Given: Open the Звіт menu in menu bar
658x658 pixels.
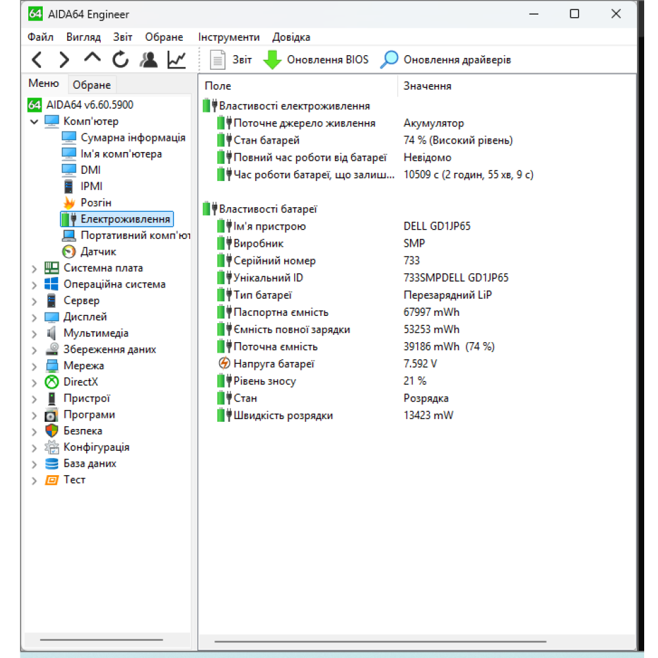Looking at the screenshot, I should coord(122,38).
